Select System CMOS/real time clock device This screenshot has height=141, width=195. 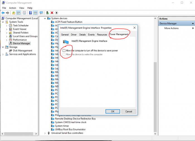[x=71, y=122]
